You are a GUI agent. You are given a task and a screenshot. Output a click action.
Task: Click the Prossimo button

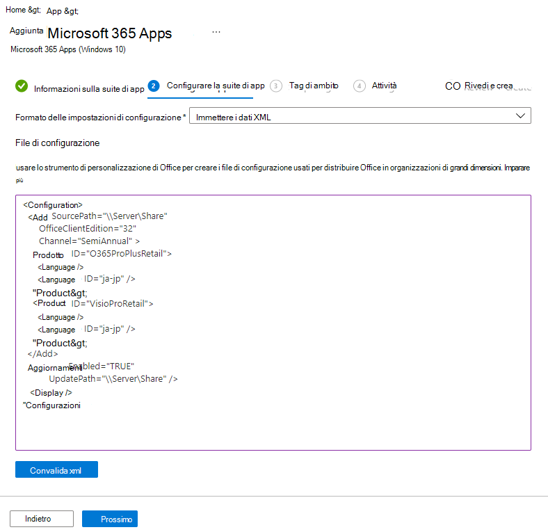110,519
